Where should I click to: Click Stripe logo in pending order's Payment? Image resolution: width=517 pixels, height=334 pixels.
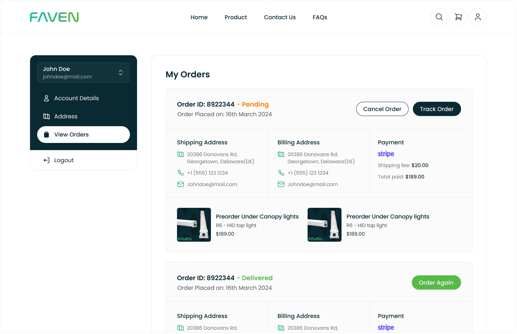[386, 154]
